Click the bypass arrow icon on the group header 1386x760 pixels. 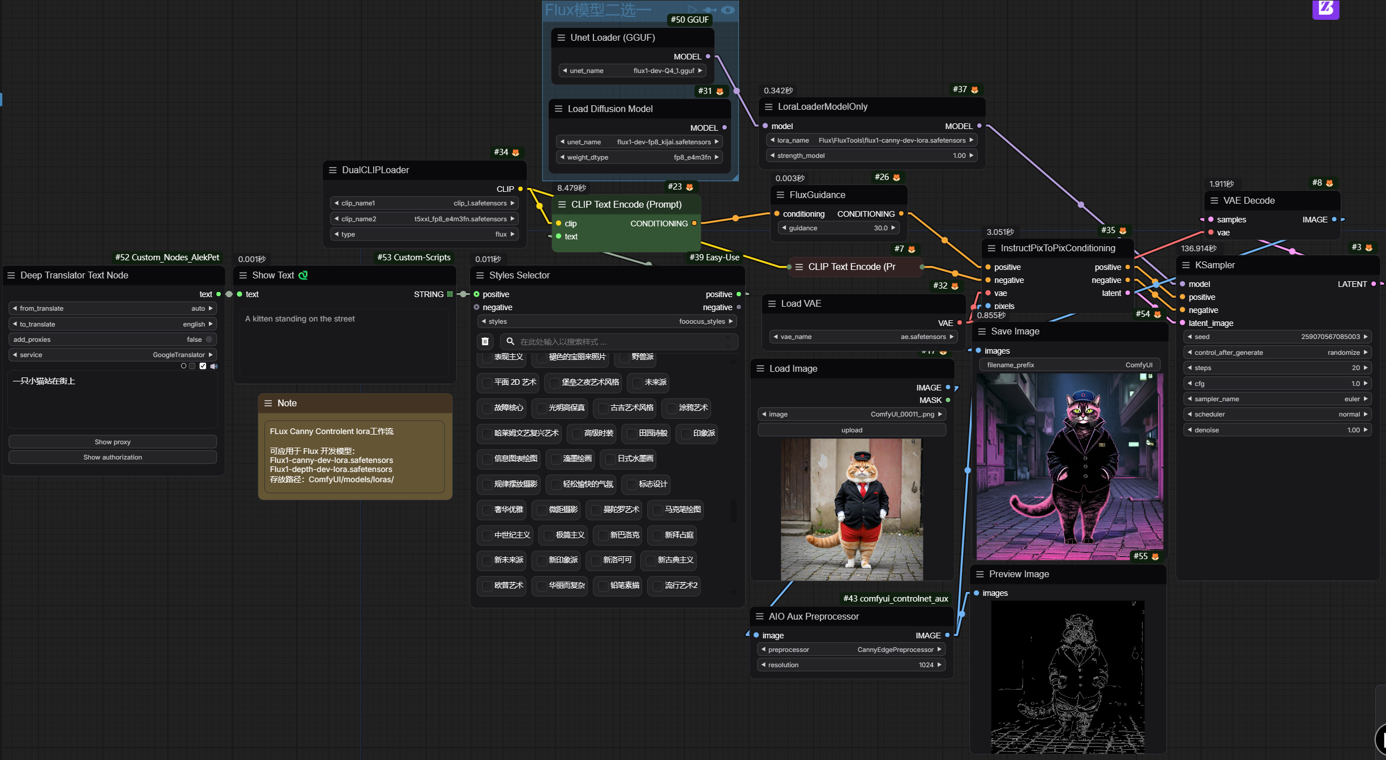[710, 10]
